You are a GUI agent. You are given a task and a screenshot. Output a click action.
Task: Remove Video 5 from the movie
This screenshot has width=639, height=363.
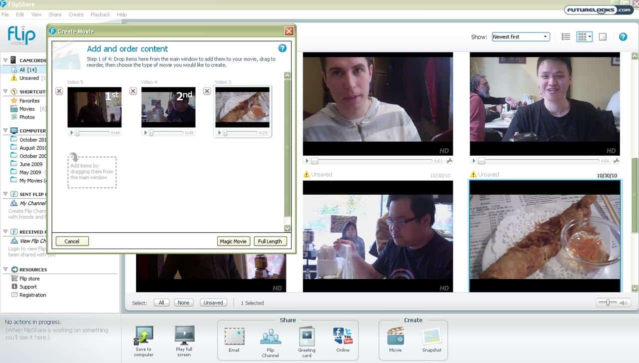[59, 91]
